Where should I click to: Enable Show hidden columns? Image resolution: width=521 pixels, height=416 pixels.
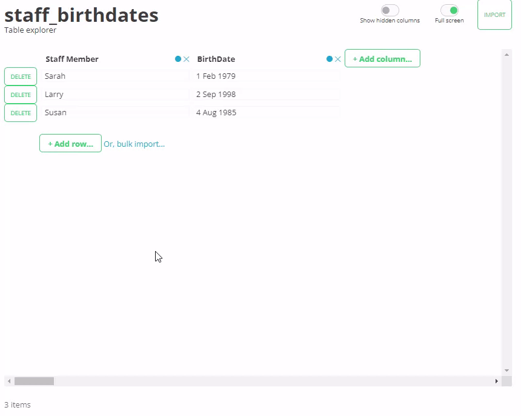[390, 10]
